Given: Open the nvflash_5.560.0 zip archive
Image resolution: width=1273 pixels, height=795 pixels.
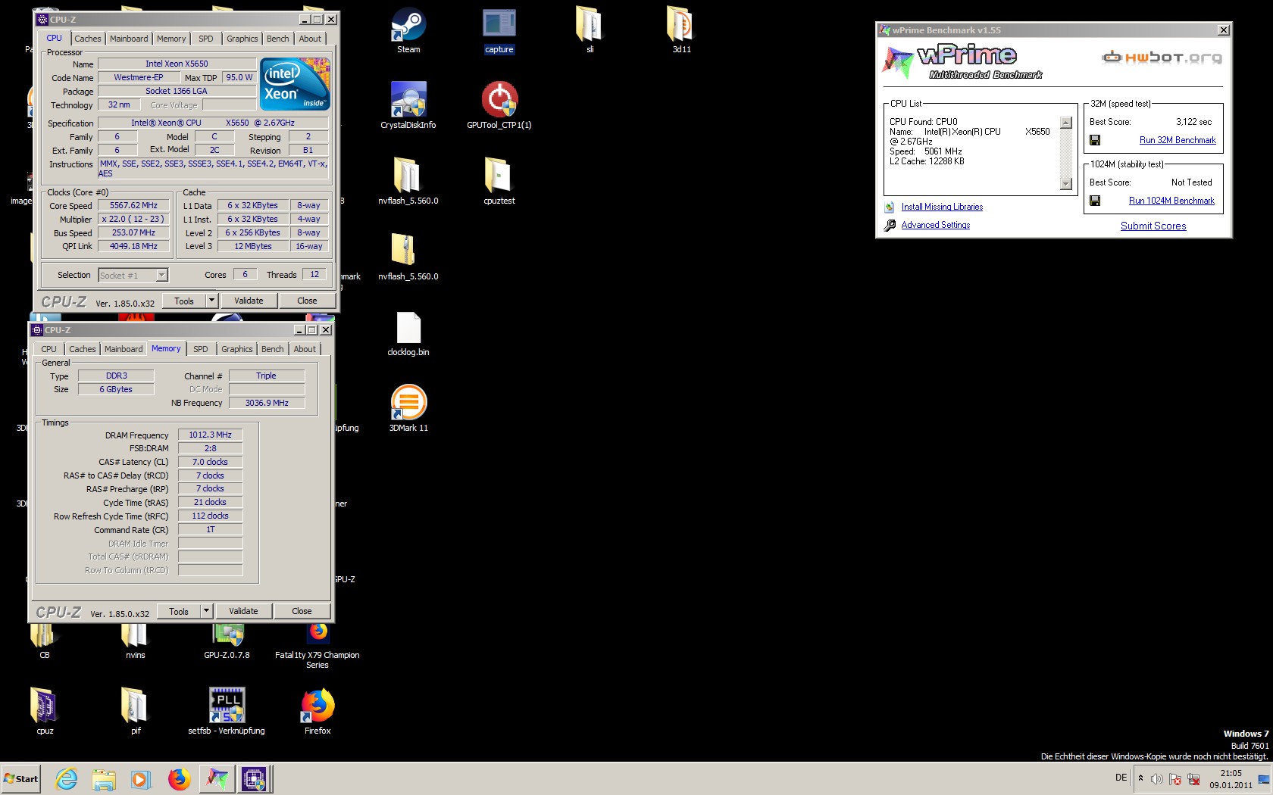Looking at the screenshot, I should [408, 257].
